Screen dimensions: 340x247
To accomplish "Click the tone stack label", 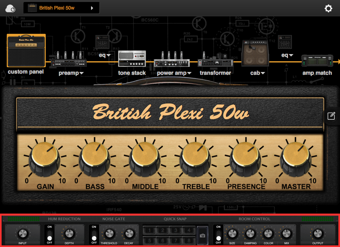I will tap(132, 73).
